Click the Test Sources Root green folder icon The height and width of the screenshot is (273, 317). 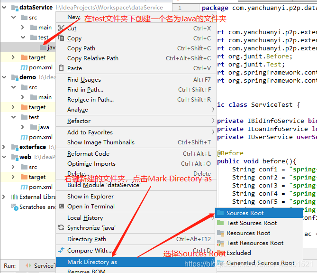point(220,223)
